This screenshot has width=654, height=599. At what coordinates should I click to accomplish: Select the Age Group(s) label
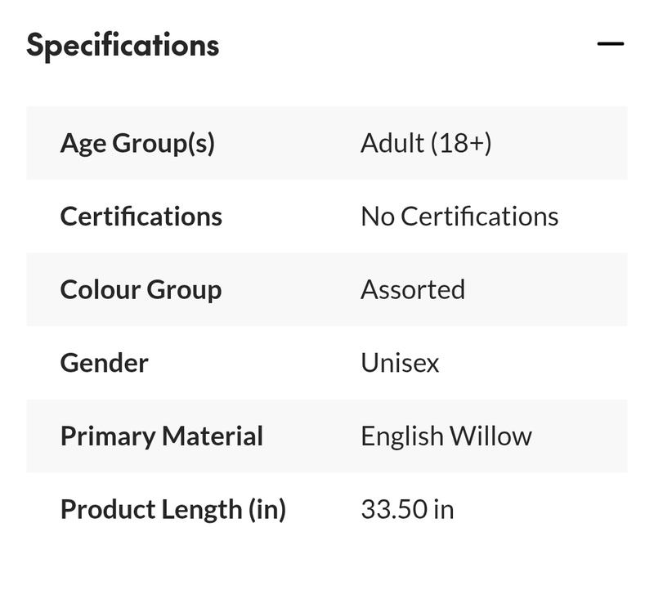pyautogui.click(x=137, y=143)
